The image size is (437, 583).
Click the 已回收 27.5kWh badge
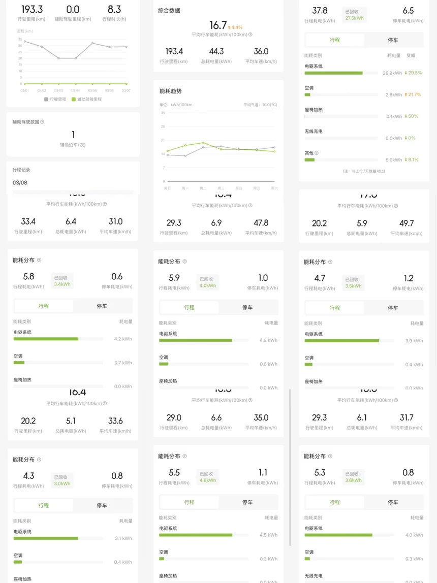coord(354,15)
